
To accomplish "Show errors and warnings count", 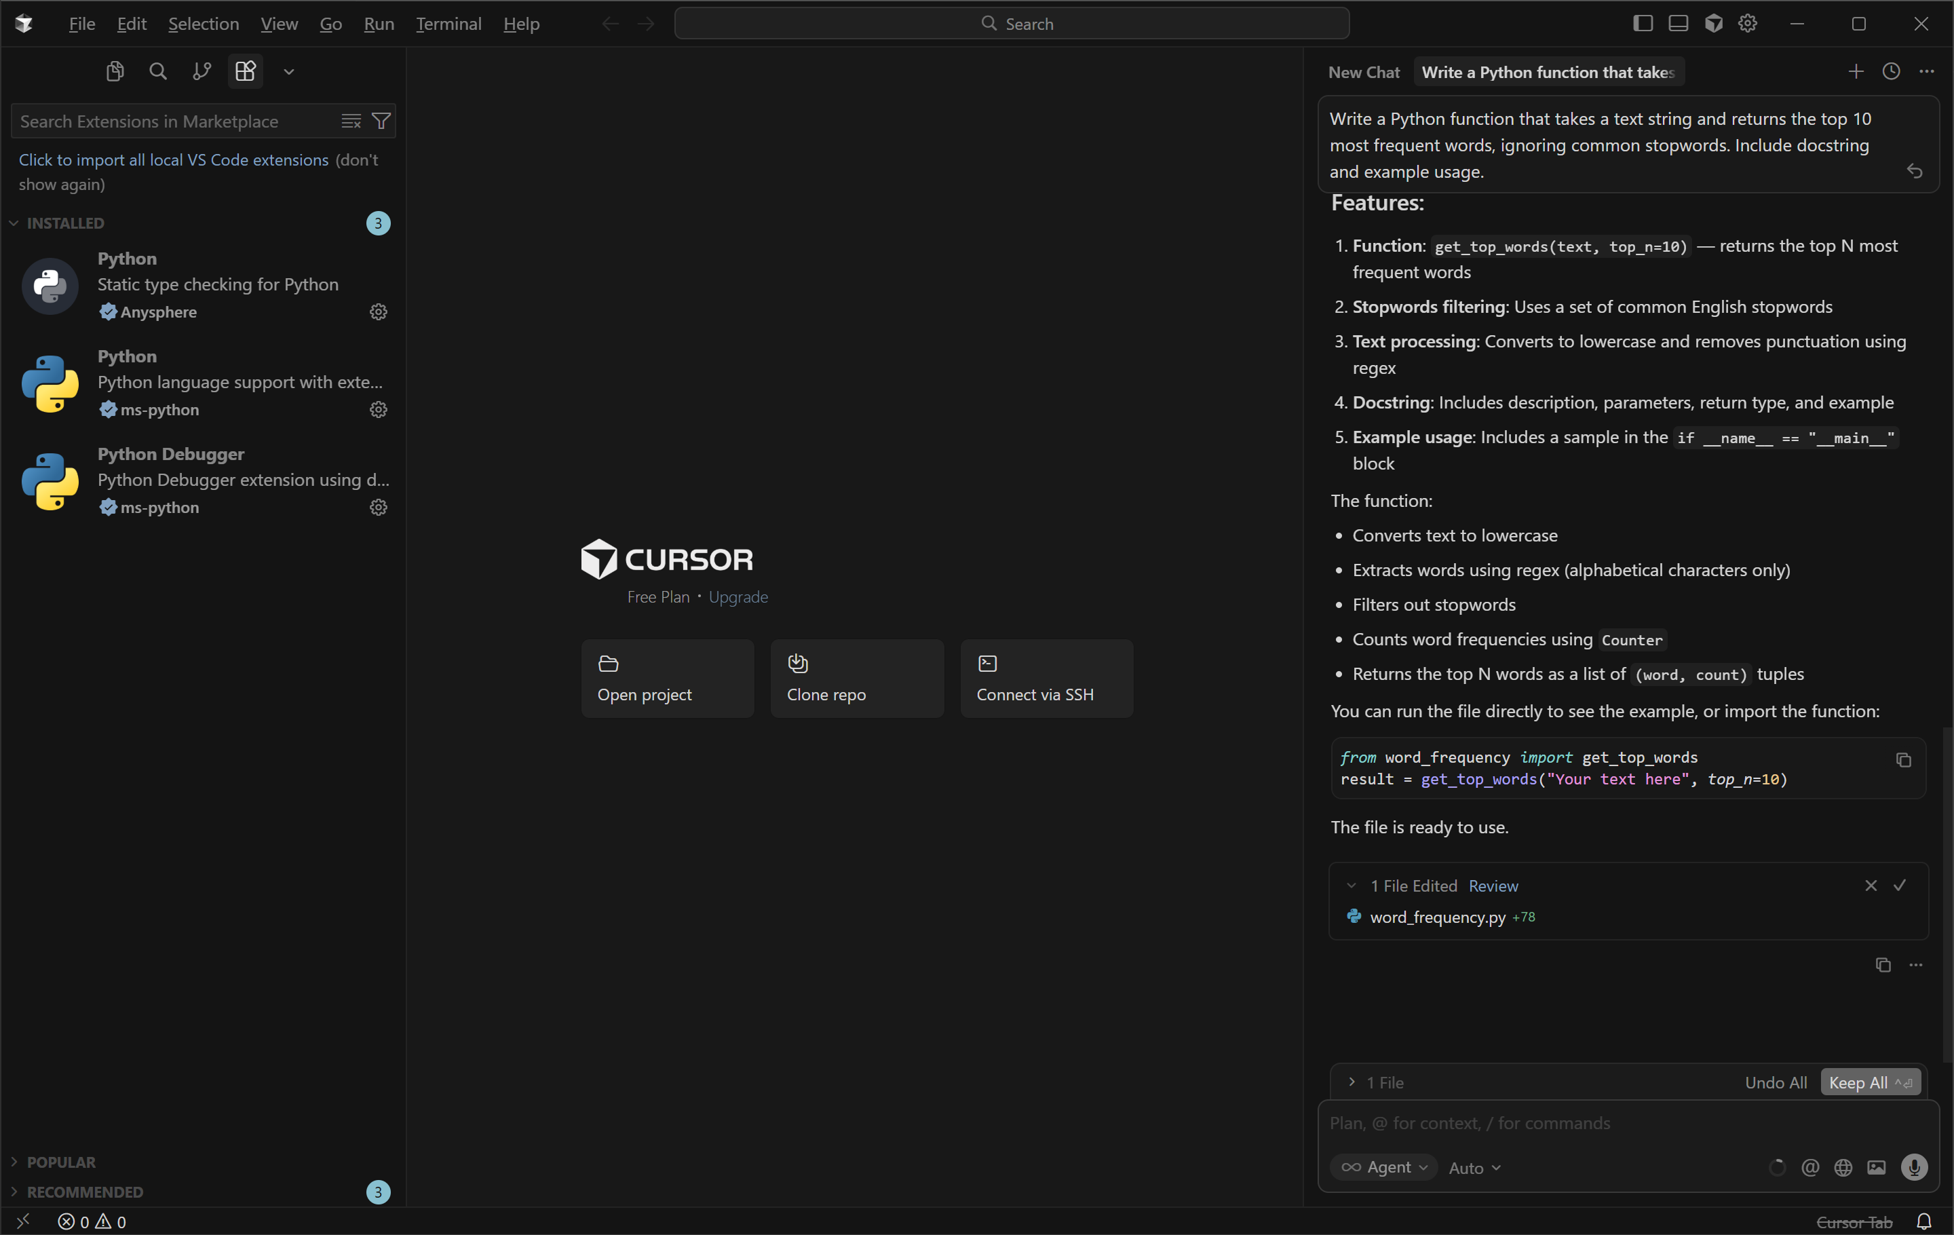I will [x=92, y=1222].
